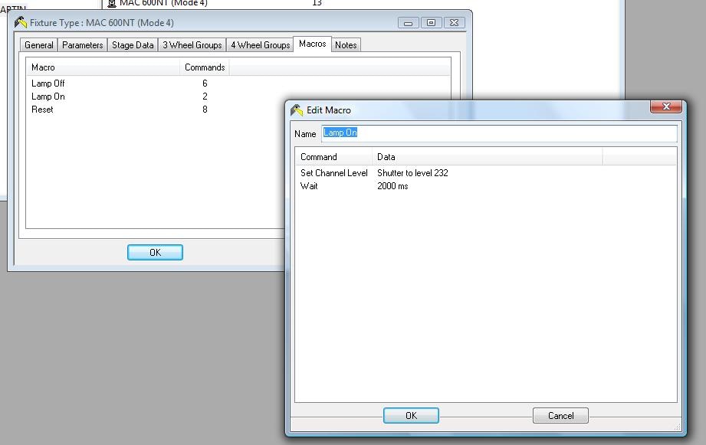Open the General tab
The width and height of the screenshot is (706, 445).
coord(39,45)
